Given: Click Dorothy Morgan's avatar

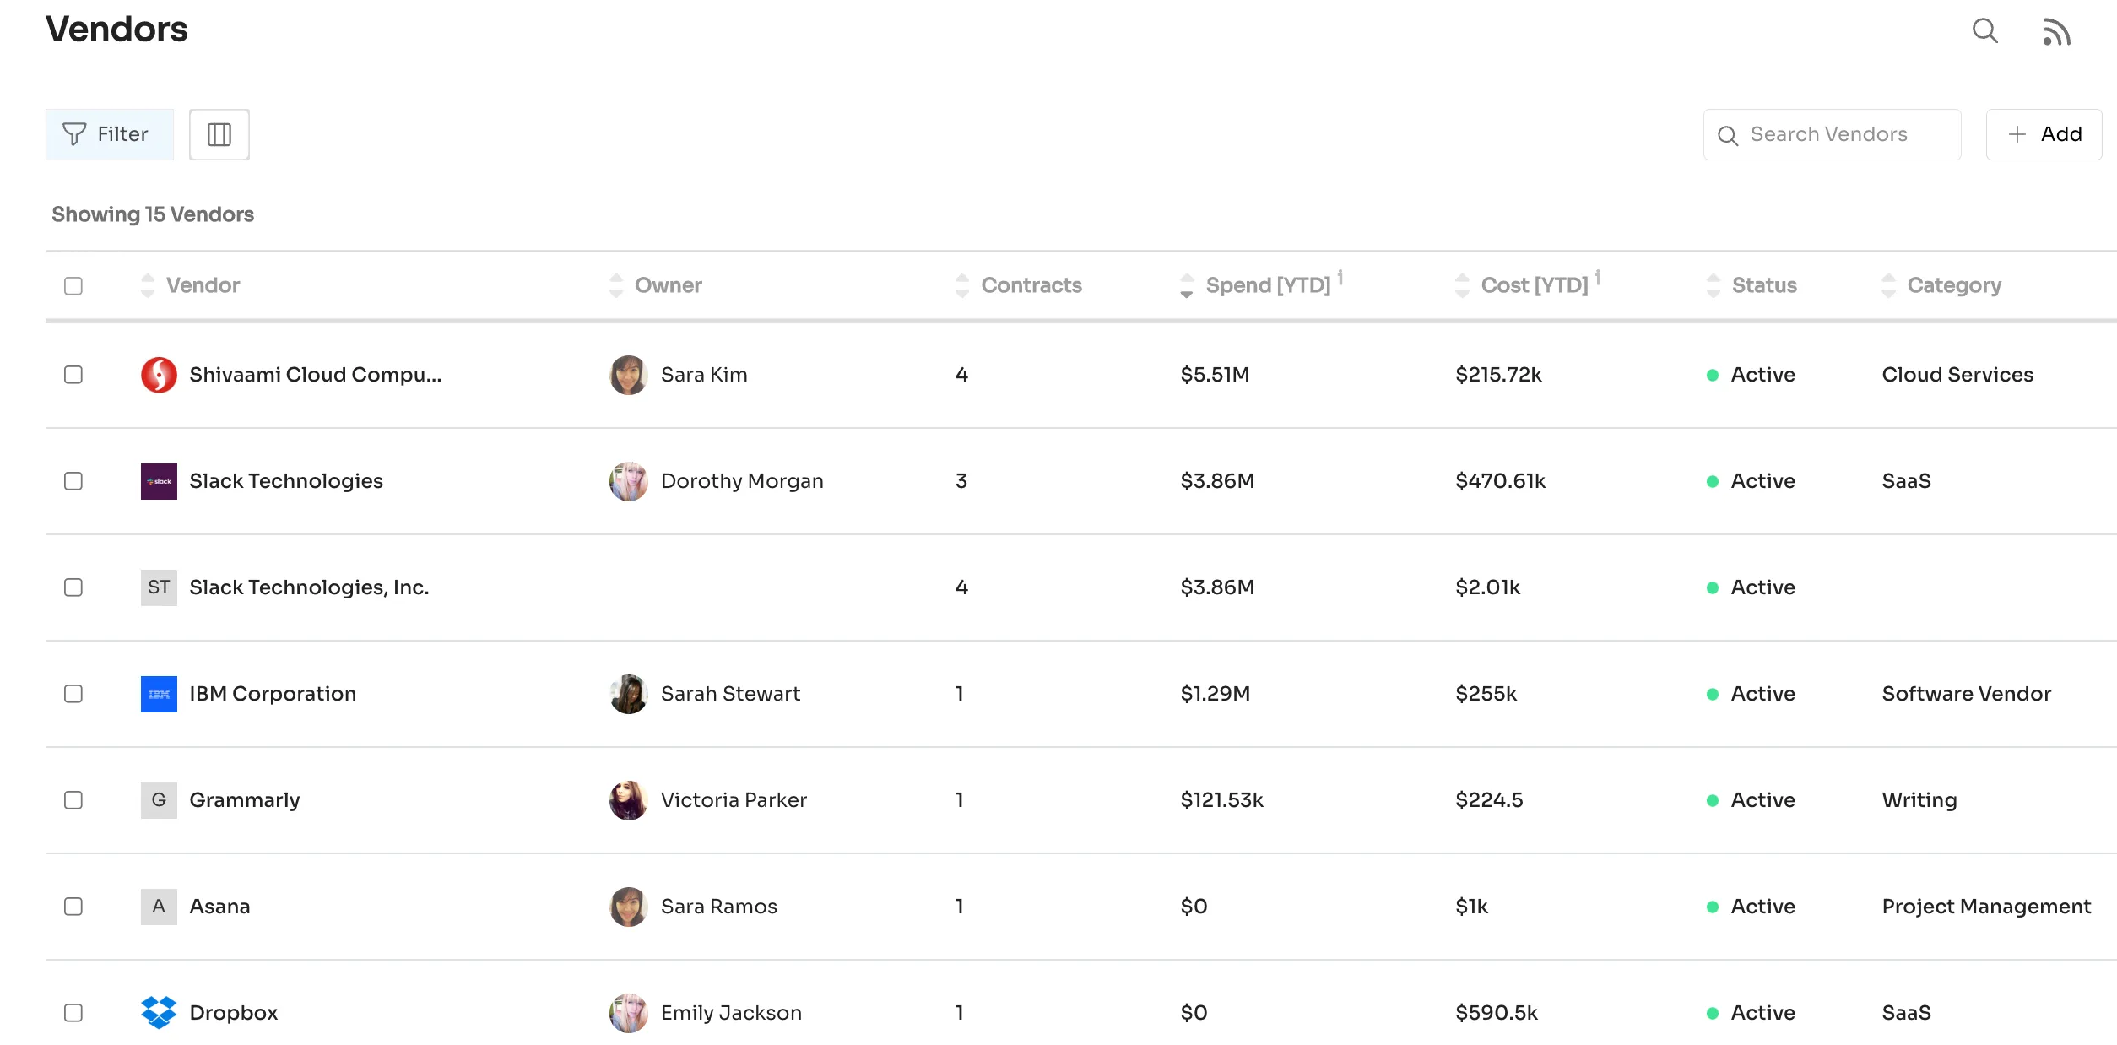Looking at the screenshot, I should click(628, 481).
